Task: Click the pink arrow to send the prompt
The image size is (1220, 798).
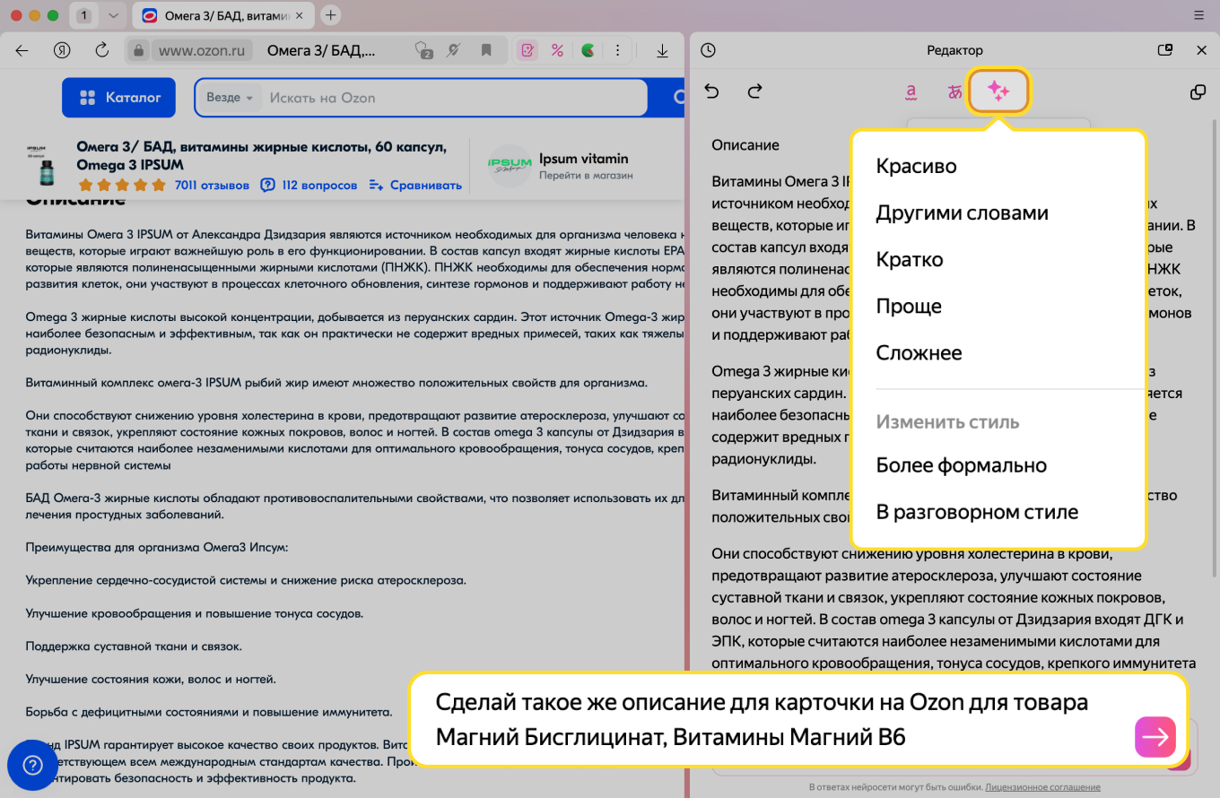Action: (1155, 736)
